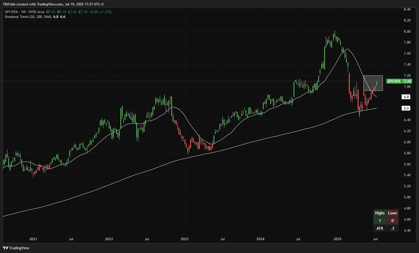
Task: Click the 4.80 price axis label
Action: point(407,208)
